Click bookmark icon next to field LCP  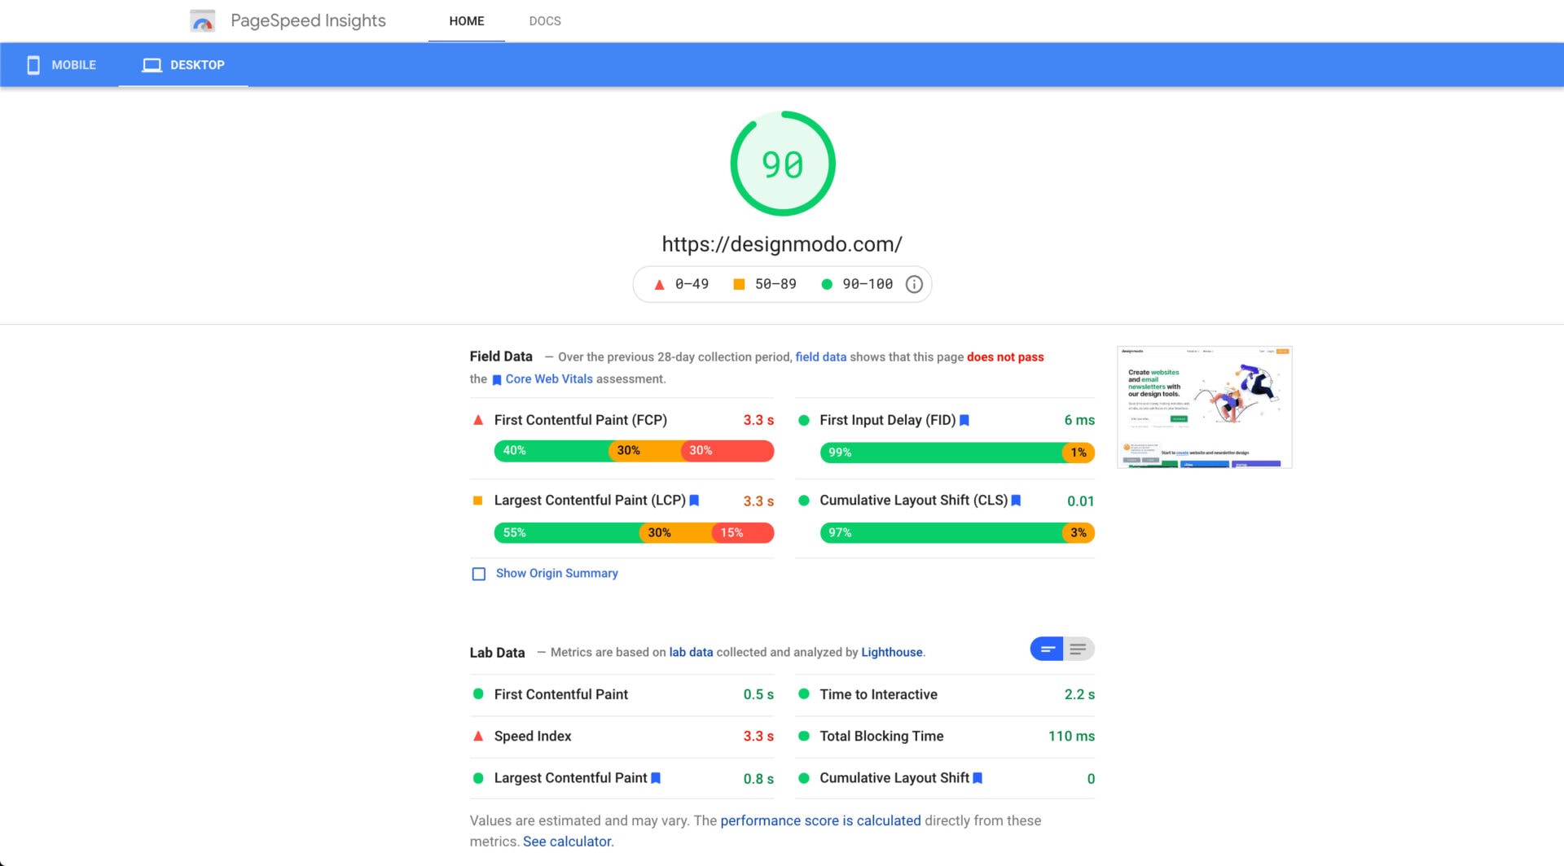point(694,501)
